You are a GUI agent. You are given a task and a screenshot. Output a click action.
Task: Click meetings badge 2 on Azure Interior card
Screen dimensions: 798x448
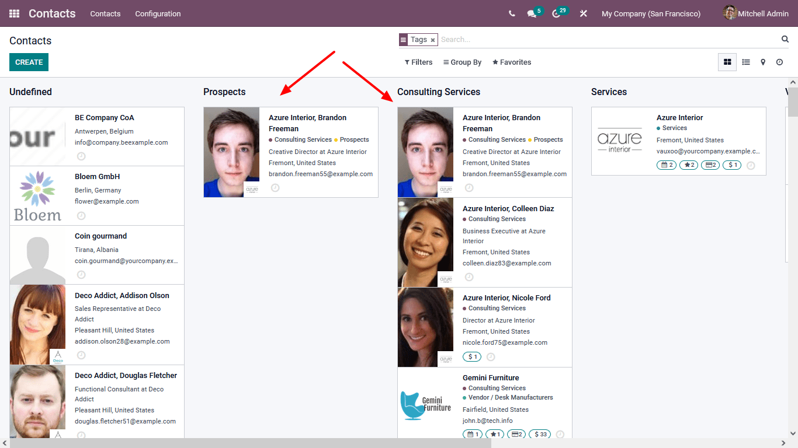(x=667, y=165)
